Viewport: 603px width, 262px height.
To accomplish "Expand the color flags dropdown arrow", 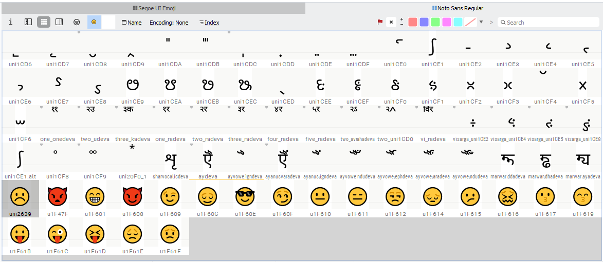I will tap(481, 22).
